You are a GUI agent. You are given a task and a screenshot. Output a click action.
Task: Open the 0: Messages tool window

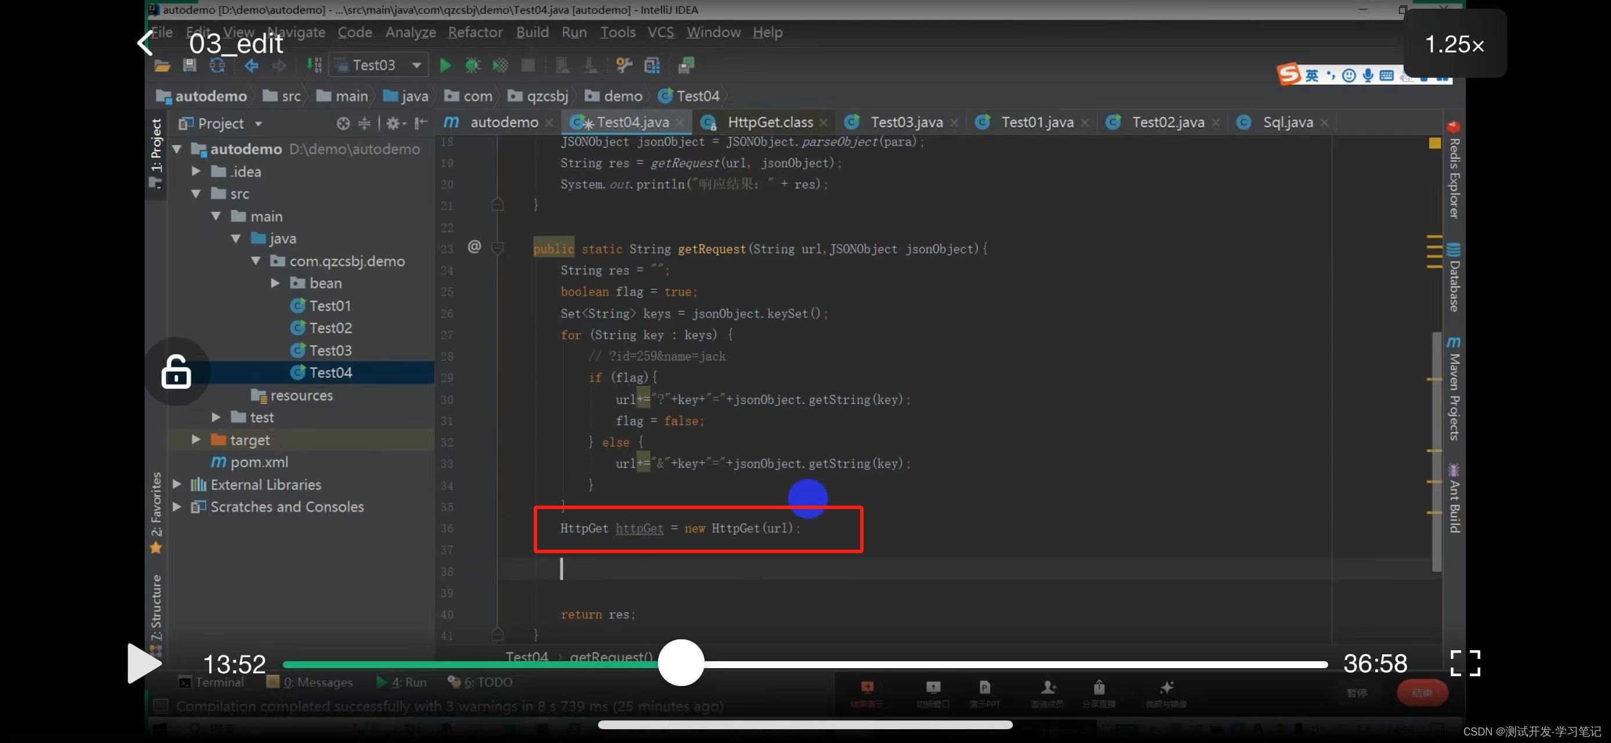click(x=310, y=683)
